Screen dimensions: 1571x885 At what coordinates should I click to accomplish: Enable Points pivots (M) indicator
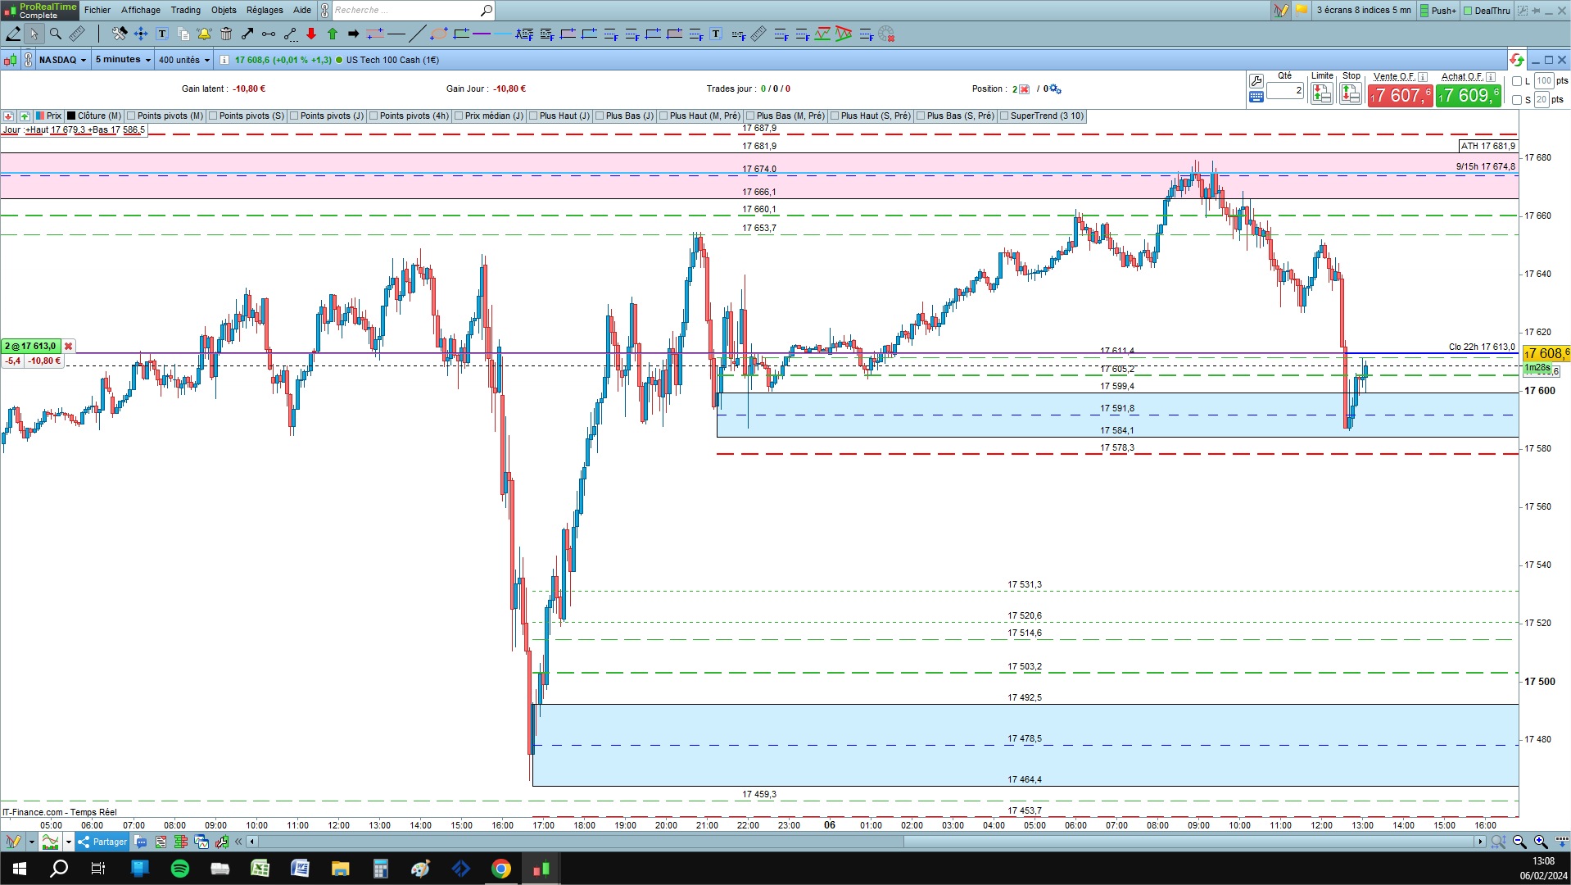[x=165, y=116]
